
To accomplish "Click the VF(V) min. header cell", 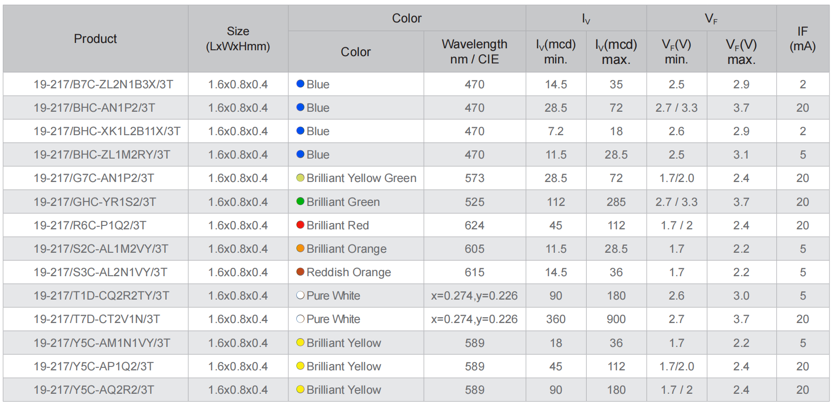I will pos(676,52).
